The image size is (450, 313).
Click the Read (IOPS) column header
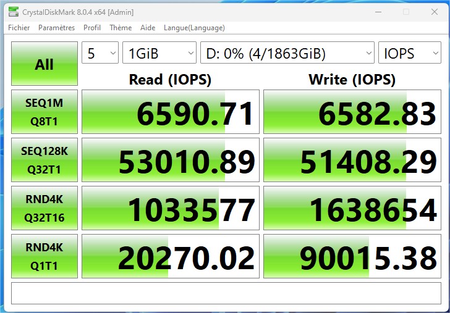tap(170, 80)
